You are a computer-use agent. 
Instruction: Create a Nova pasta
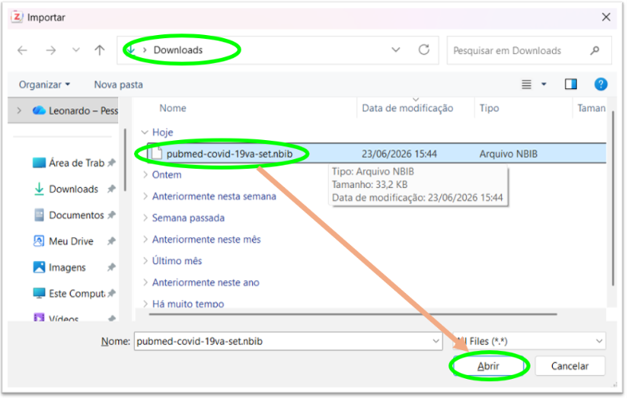coord(118,84)
